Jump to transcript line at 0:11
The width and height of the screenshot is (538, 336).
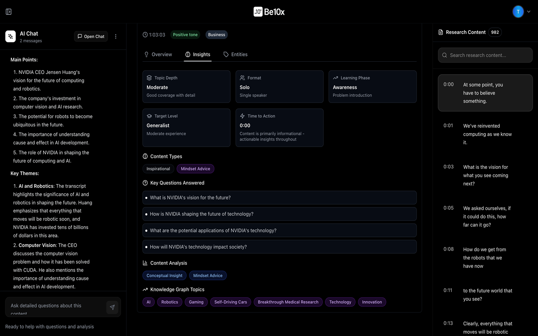(x=485, y=294)
